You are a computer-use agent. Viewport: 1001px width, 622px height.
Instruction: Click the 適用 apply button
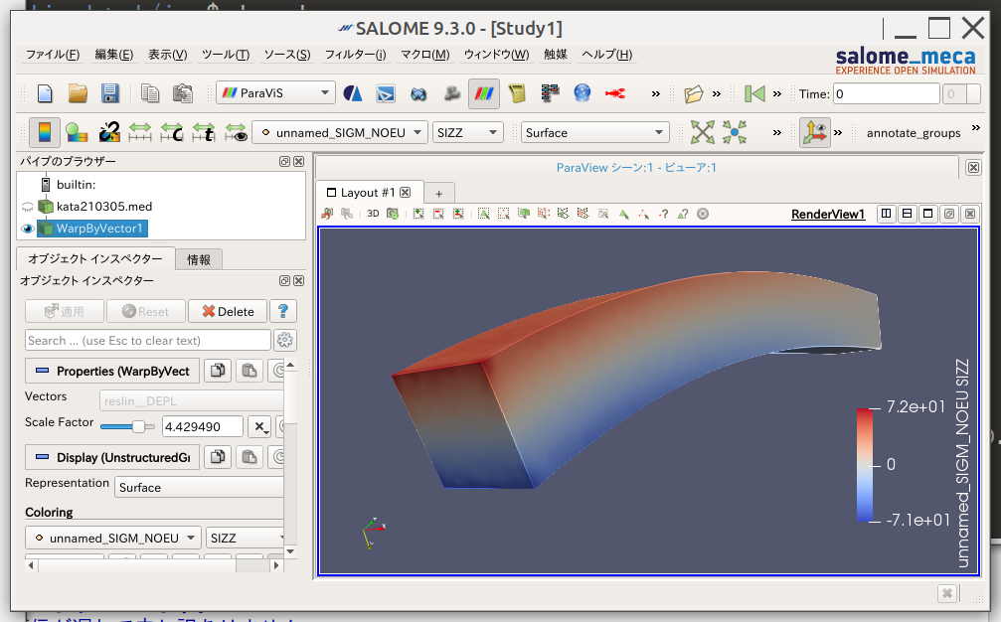[65, 311]
